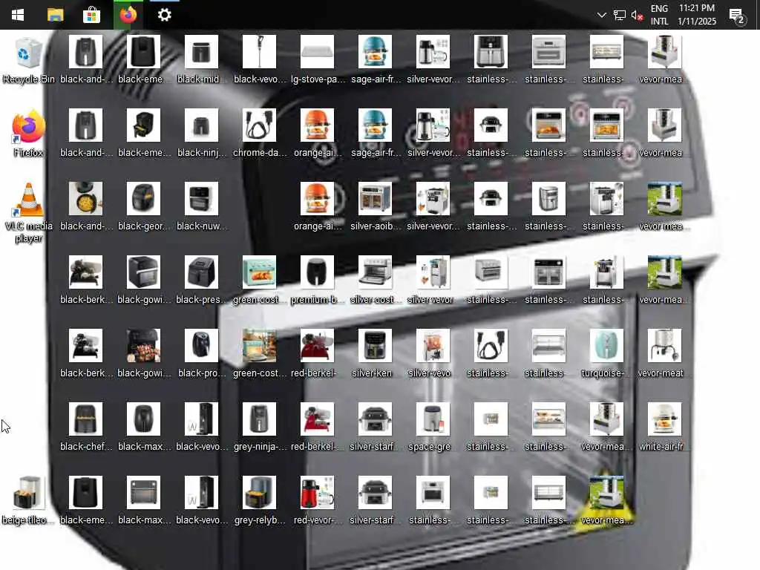Open Microsoft Store from the taskbar
760x570 pixels.
91,15
